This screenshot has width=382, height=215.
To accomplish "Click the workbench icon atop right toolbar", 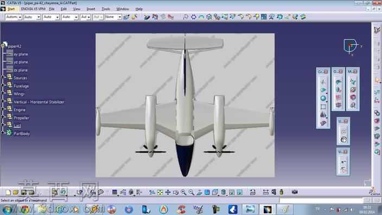I will (x=377, y=30).
